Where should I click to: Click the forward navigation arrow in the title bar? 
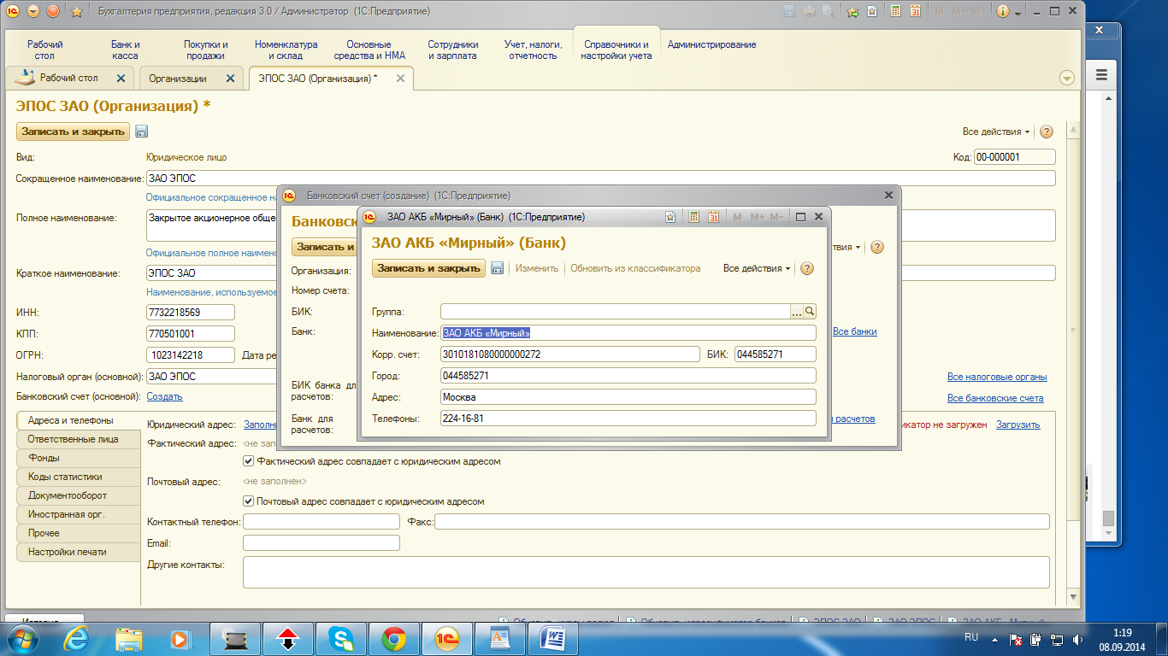click(x=53, y=11)
